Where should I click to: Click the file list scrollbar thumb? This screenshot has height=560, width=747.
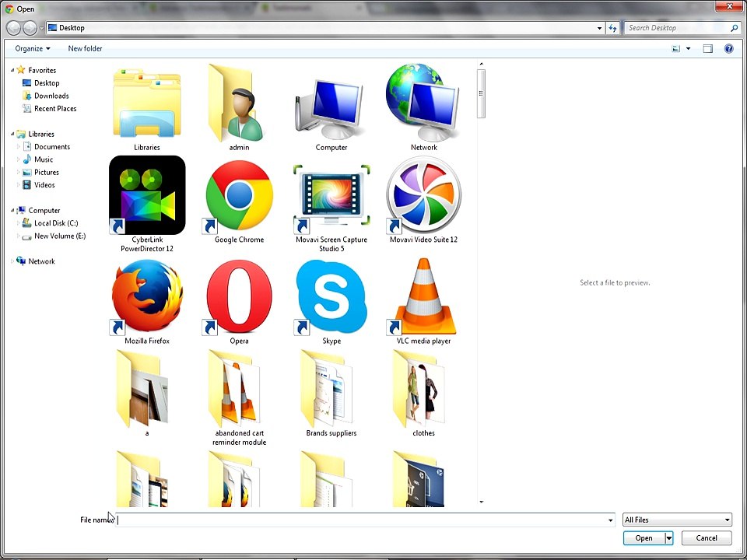[481, 93]
